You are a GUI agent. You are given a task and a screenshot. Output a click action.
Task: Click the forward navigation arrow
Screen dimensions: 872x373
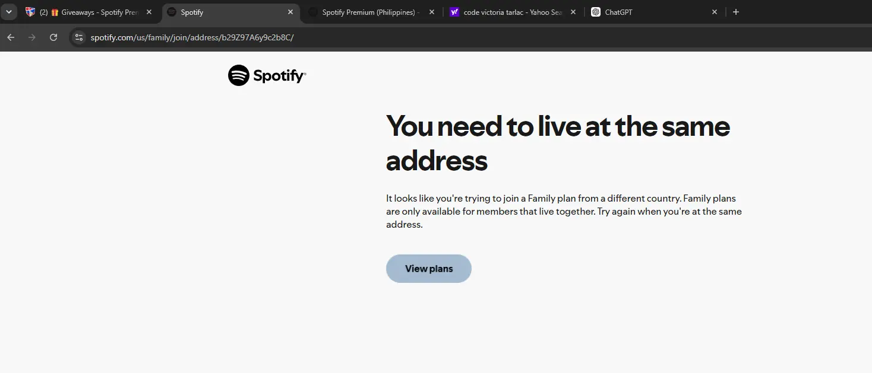32,37
